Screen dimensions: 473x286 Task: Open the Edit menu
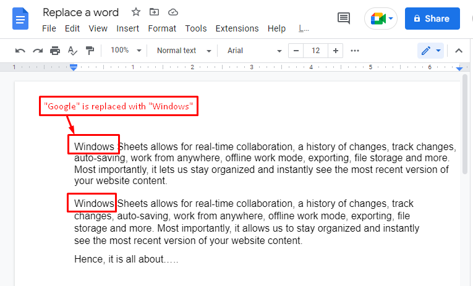[x=72, y=28]
